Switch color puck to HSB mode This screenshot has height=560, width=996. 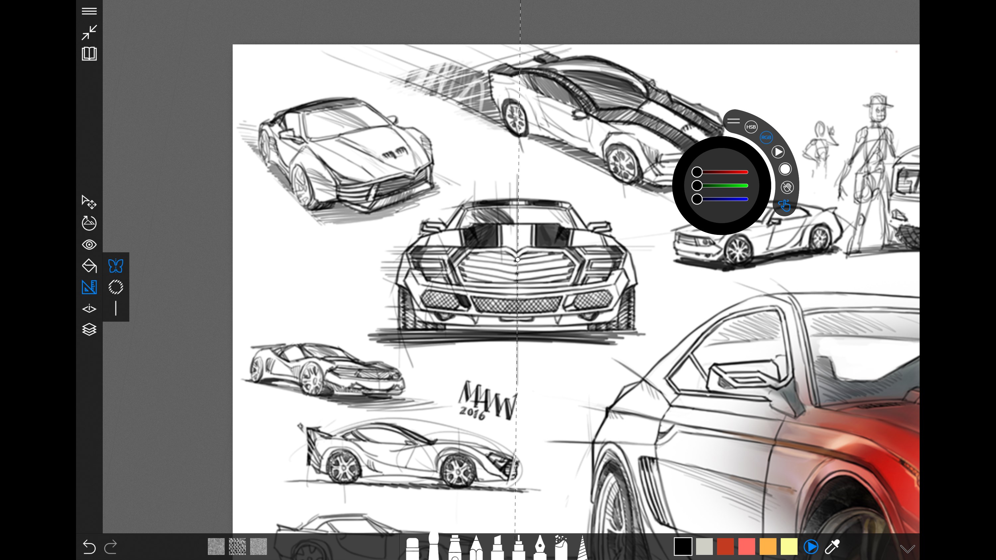point(752,127)
